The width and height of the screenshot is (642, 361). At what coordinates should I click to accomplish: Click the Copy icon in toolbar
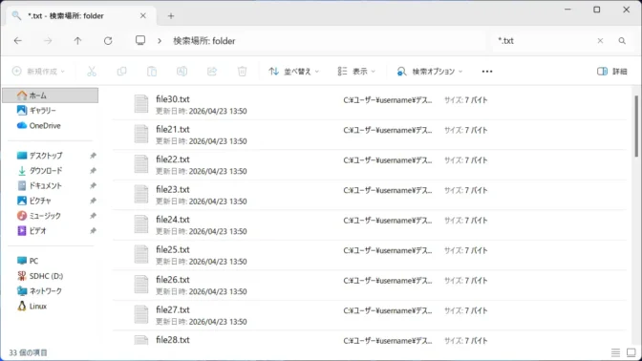pos(121,72)
